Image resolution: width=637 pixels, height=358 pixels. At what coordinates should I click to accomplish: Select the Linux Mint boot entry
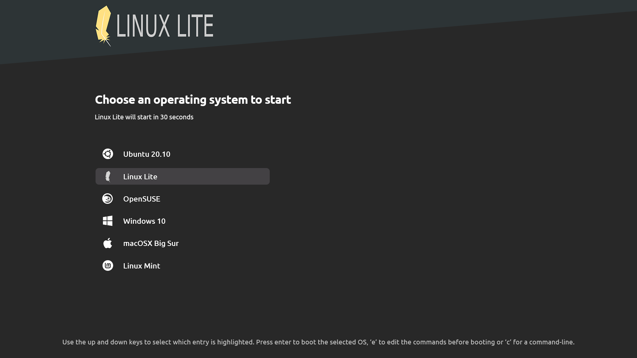point(182,266)
